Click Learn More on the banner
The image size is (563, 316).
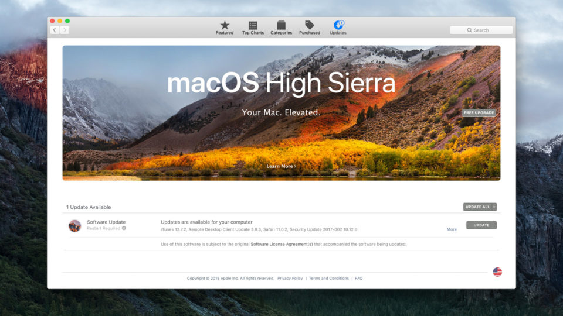pyautogui.click(x=281, y=166)
